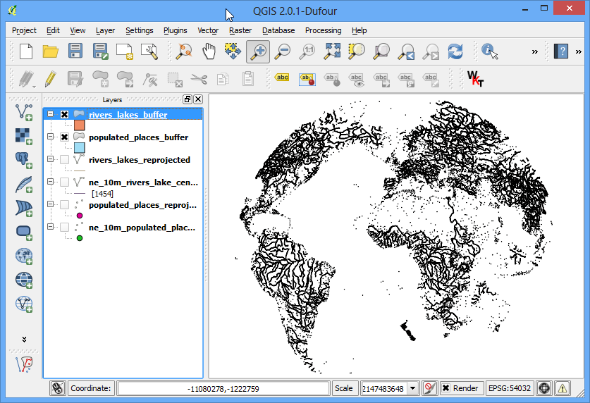Open the Scale dropdown arrow

pos(413,388)
